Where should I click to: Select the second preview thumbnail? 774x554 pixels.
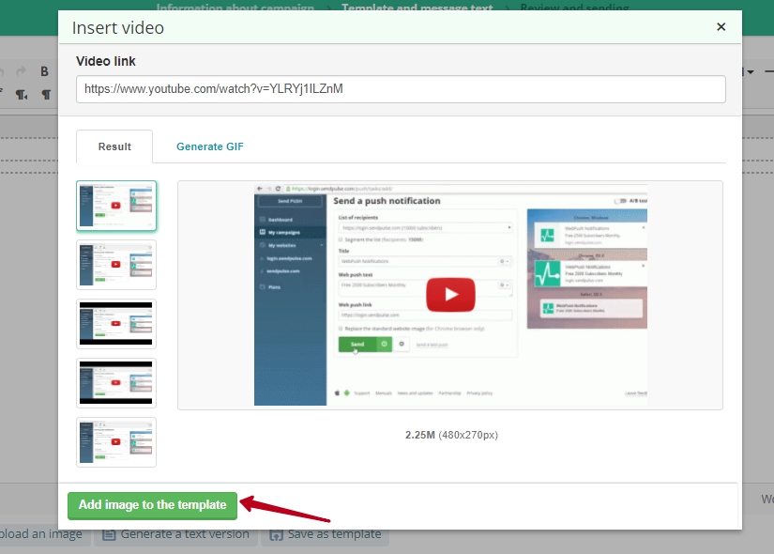coord(115,264)
